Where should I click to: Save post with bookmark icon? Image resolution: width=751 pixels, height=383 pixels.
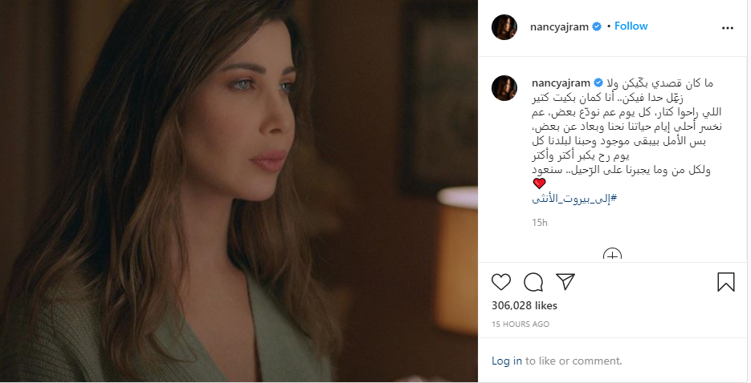(x=725, y=282)
